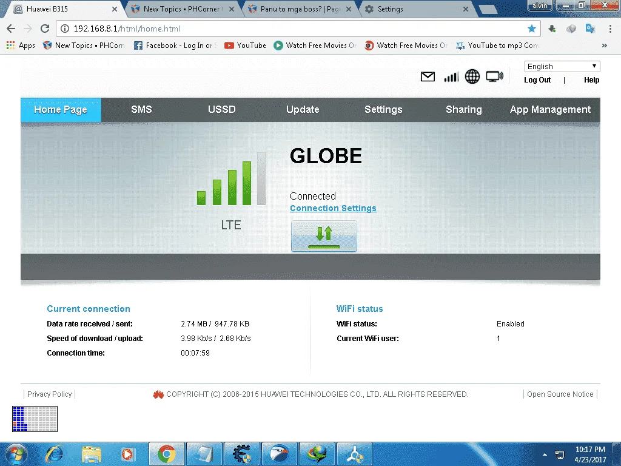Reload the current page

click(x=45, y=29)
